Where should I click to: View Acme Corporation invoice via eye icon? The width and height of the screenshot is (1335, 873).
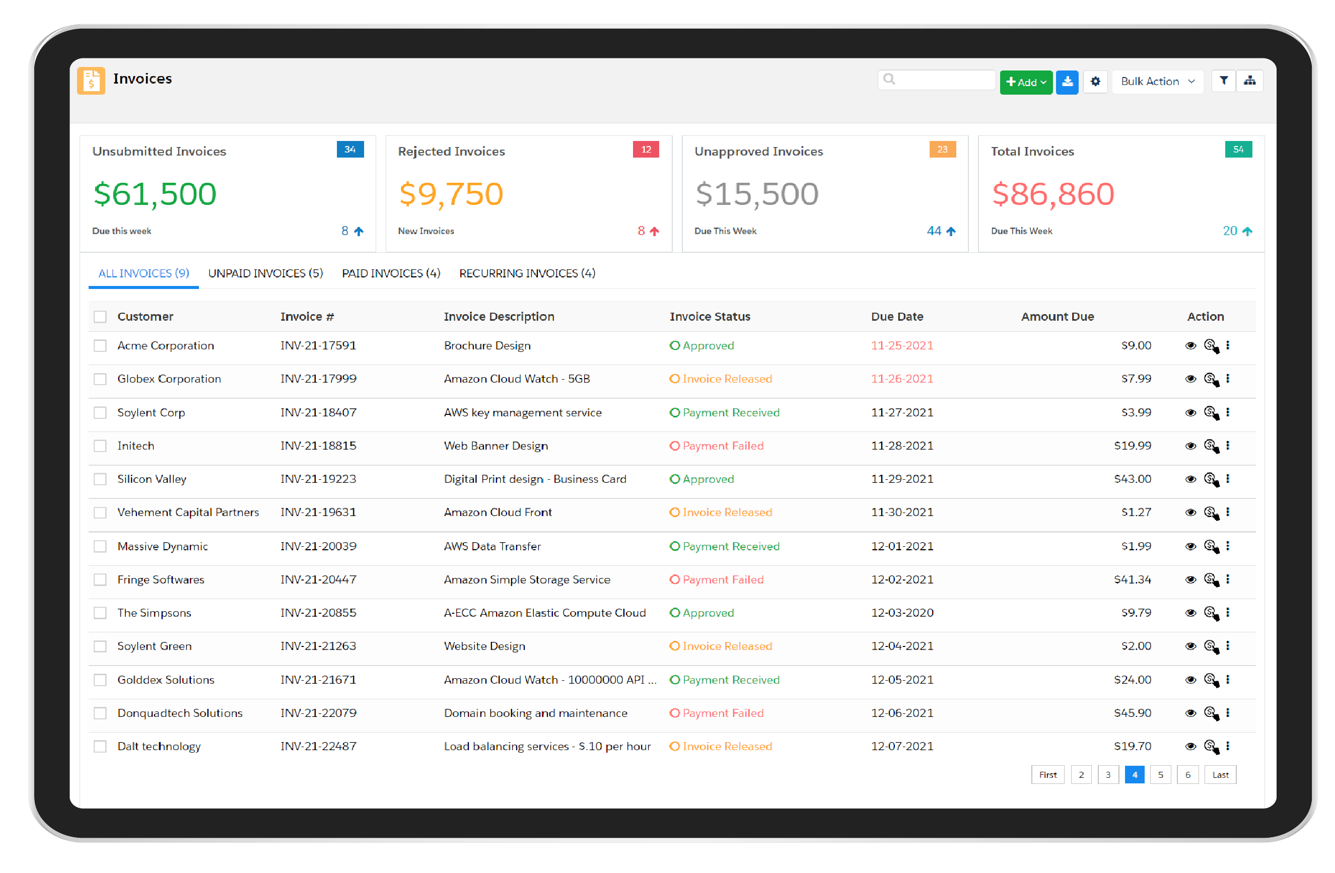pyautogui.click(x=1190, y=346)
